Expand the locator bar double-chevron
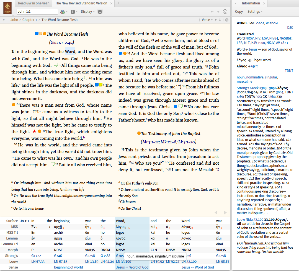 click(4, 20)
